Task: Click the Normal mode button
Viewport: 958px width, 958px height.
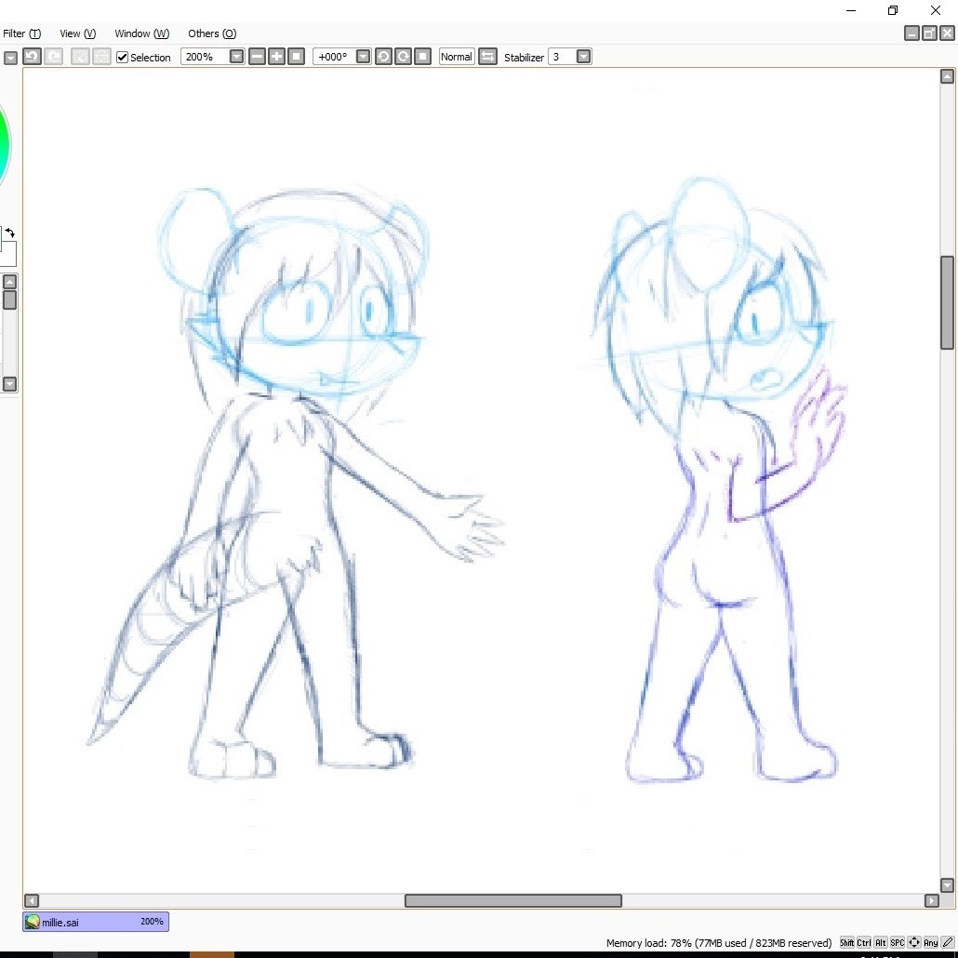Action: pyautogui.click(x=457, y=57)
